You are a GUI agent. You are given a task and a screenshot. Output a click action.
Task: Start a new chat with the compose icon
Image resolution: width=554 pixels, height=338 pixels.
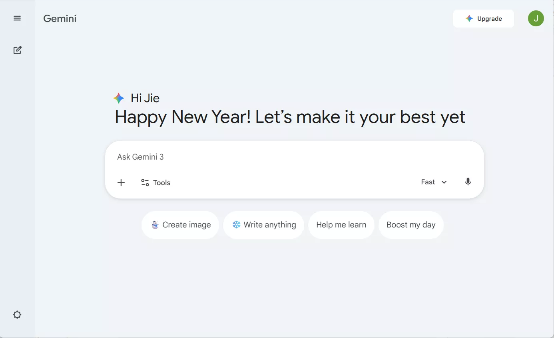[17, 50]
